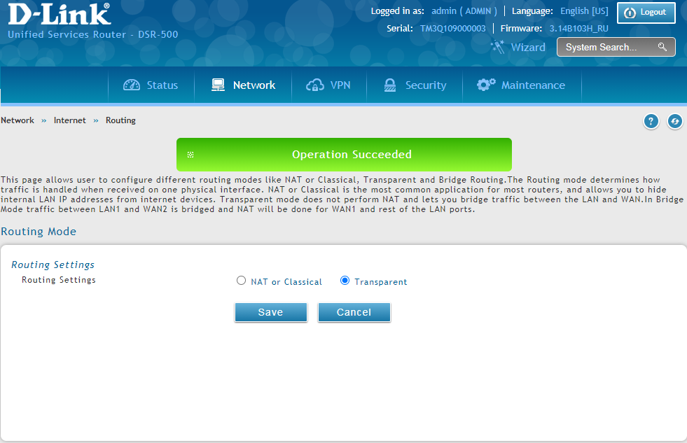Click the Save button
The image size is (687, 443).
click(x=271, y=312)
